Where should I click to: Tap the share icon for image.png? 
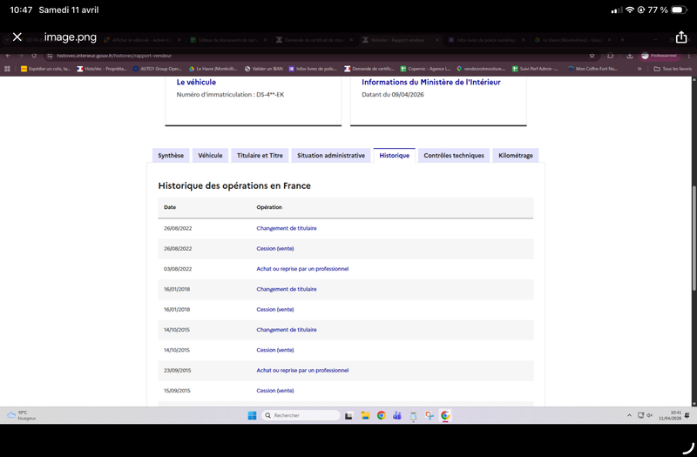pyautogui.click(x=681, y=37)
